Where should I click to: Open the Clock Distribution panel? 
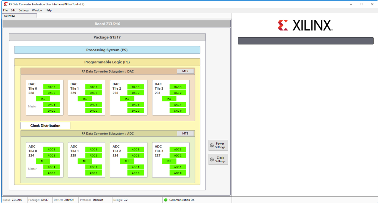pyautogui.click(x=45, y=126)
